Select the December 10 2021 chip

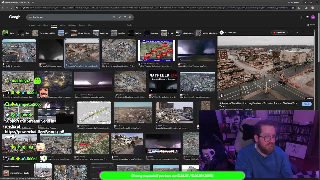tap(44, 33)
